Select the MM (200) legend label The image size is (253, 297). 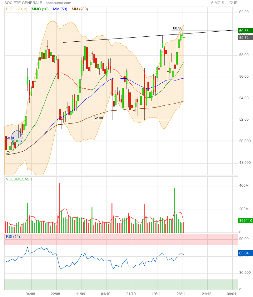click(80, 9)
